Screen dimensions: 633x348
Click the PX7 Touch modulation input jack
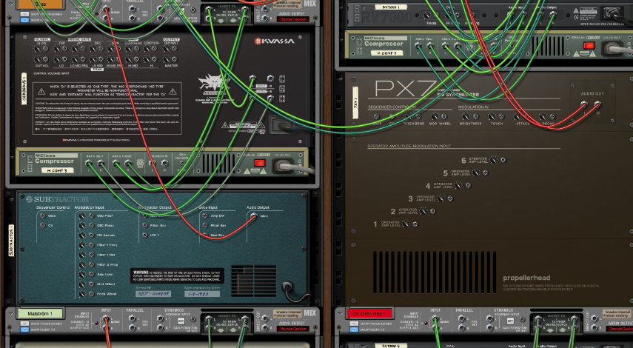pyautogui.click(x=501, y=117)
